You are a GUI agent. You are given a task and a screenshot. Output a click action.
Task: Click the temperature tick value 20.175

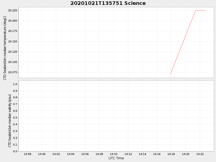point(13,31)
